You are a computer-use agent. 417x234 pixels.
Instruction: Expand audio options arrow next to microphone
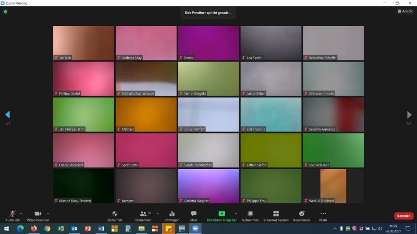(21, 213)
